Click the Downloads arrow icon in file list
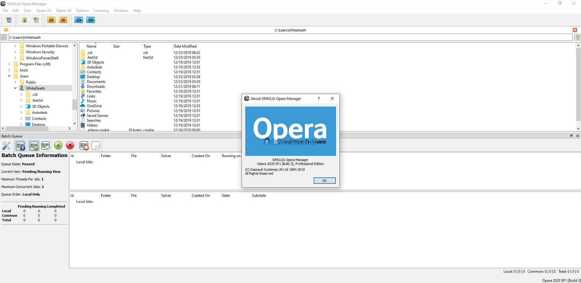Screen dimensions: 581x283 83,87
